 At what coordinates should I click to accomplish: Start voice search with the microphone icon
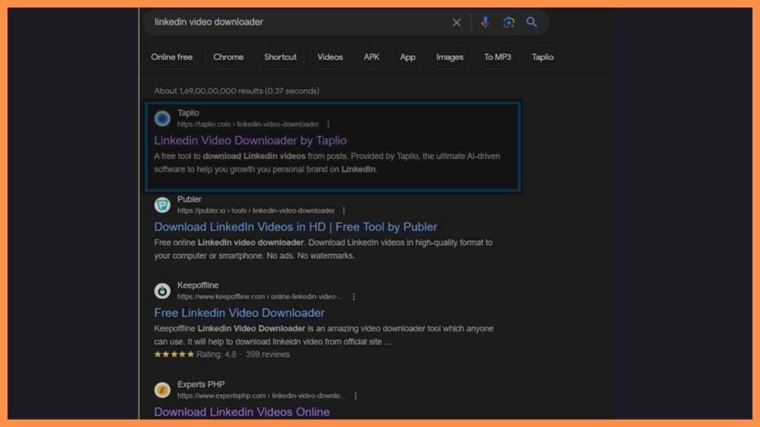pyautogui.click(x=485, y=21)
